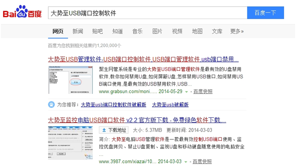Focus the Baidu search input field

(x=148, y=13)
